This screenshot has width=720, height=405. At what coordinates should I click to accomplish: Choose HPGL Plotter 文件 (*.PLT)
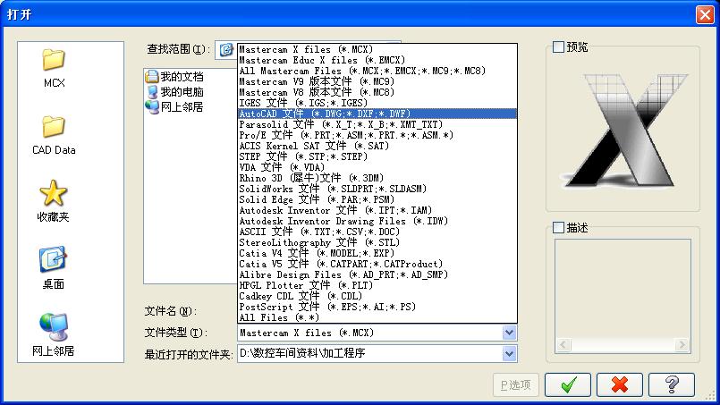pyautogui.click(x=377, y=285)
